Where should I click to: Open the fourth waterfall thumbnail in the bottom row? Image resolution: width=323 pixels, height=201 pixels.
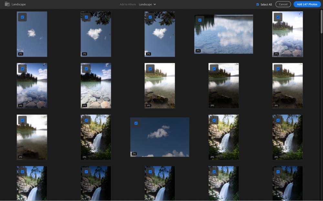(x=224, y=183)
